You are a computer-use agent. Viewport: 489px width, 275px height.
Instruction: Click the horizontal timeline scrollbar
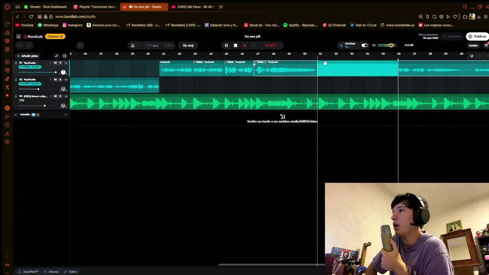272,264
